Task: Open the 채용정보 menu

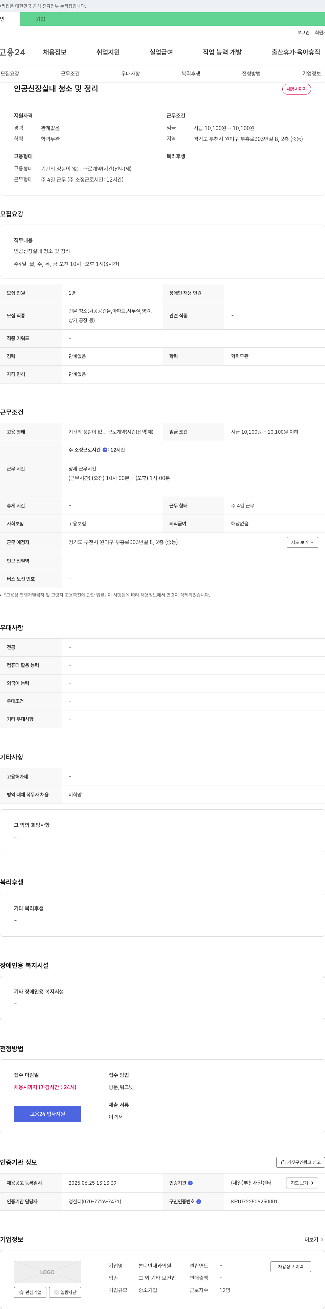Action: pyautogui.click(x=55, y=52)
